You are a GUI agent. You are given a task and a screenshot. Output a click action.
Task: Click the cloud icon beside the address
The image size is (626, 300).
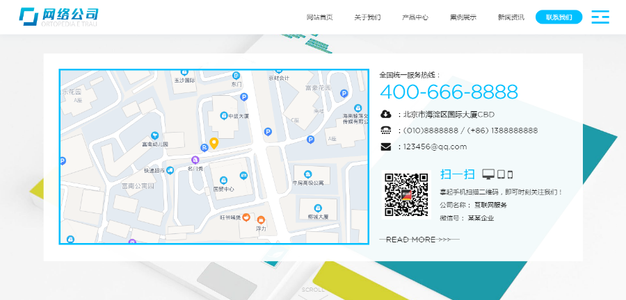click(x=385, y=115)
